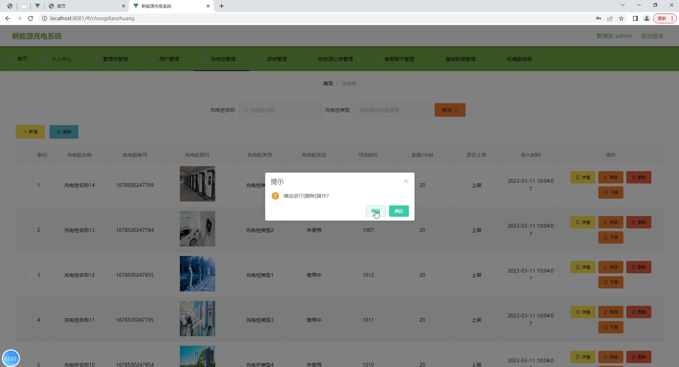Image resolution: width=679 pixels, height=367 pixels.
Task: Open a new browser tab
Action: (x=222, y=6)
